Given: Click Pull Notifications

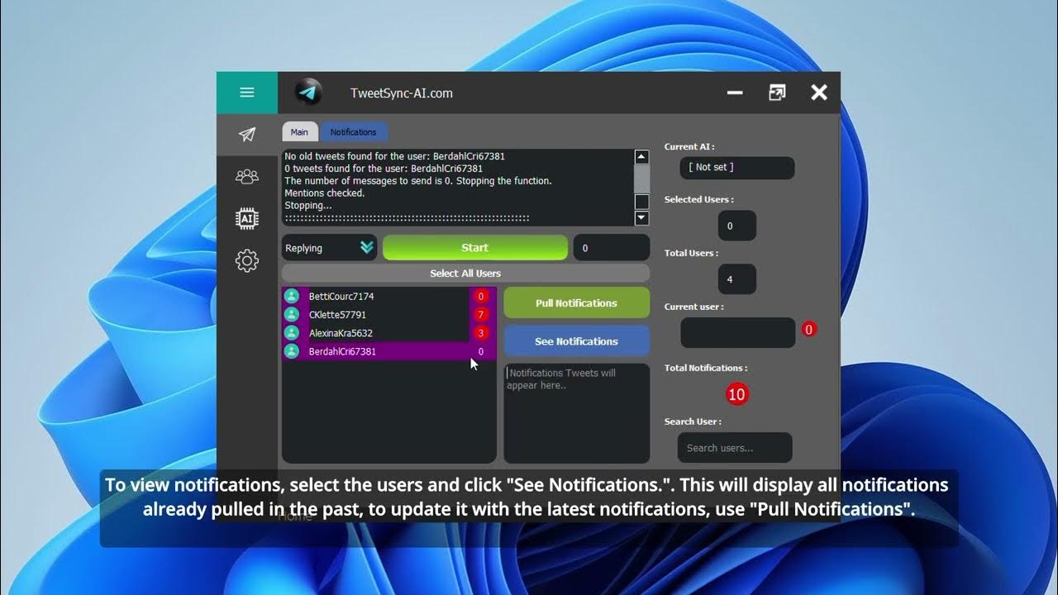Looking at the screenshot, I should pos(576,302).
